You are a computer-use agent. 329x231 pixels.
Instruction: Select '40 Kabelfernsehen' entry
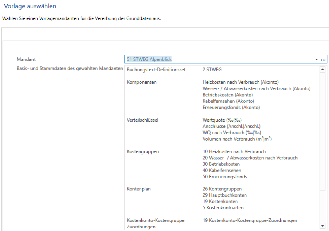(x=222, y=170)
